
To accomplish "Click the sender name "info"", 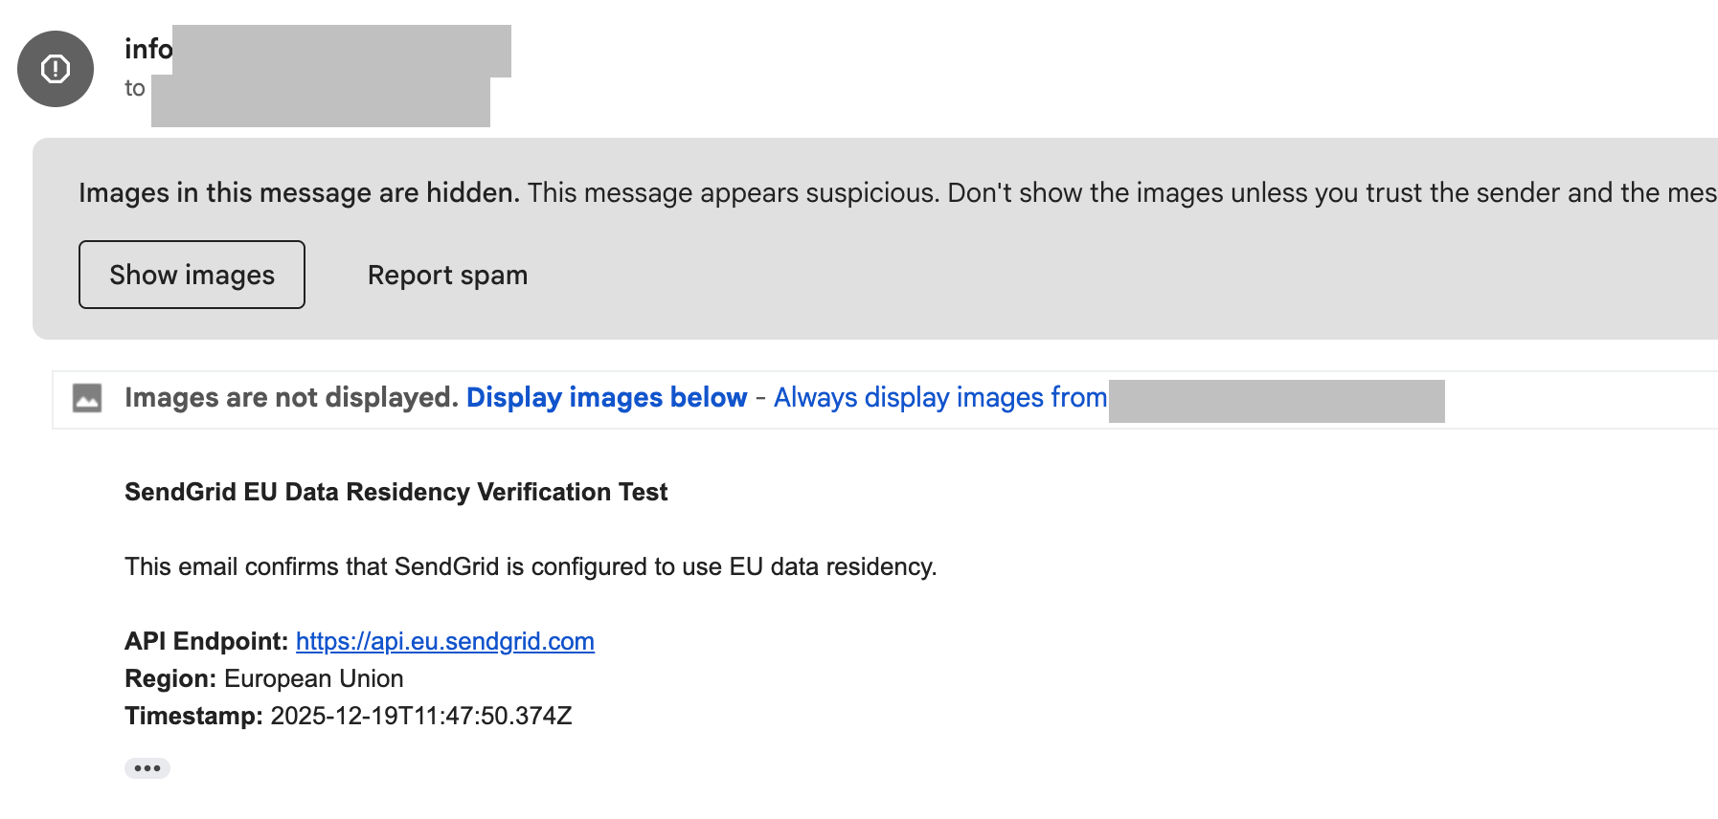I will pos(148,49).
